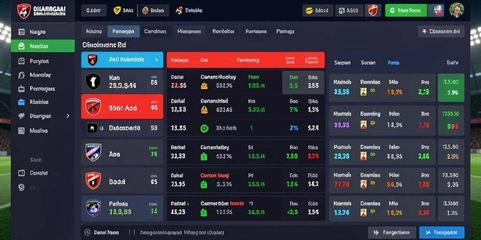
Task: Select the Saily column header on right
Action: (x=452, y=63)
